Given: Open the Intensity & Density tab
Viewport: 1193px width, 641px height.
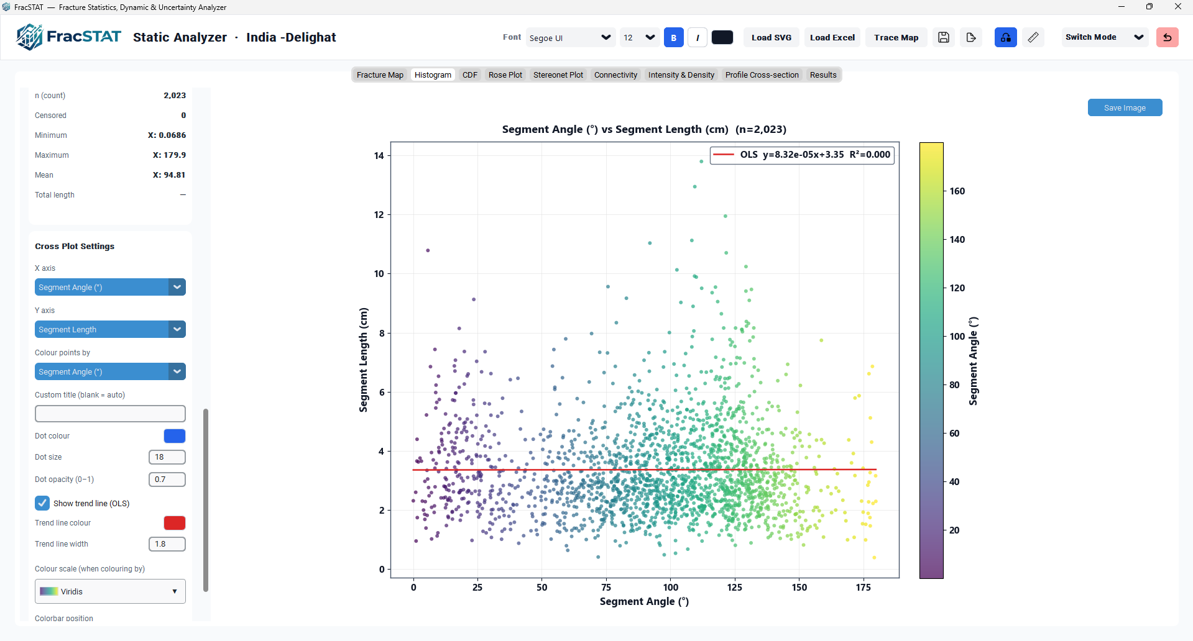Looking at the screenshot, I should pyautogui.click(x=681, y=75).
